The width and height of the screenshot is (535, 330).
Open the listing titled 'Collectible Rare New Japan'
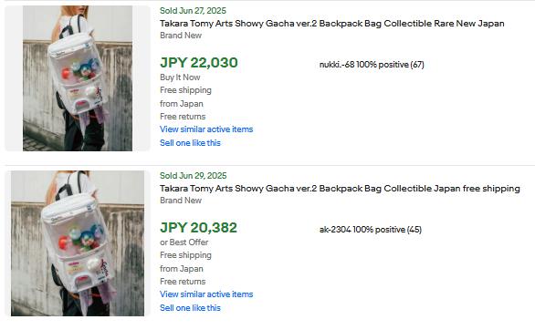tap(332, 24)
